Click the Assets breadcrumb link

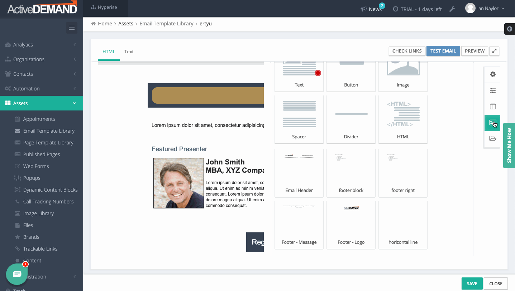pyautogui.click(x=126, y=24)
